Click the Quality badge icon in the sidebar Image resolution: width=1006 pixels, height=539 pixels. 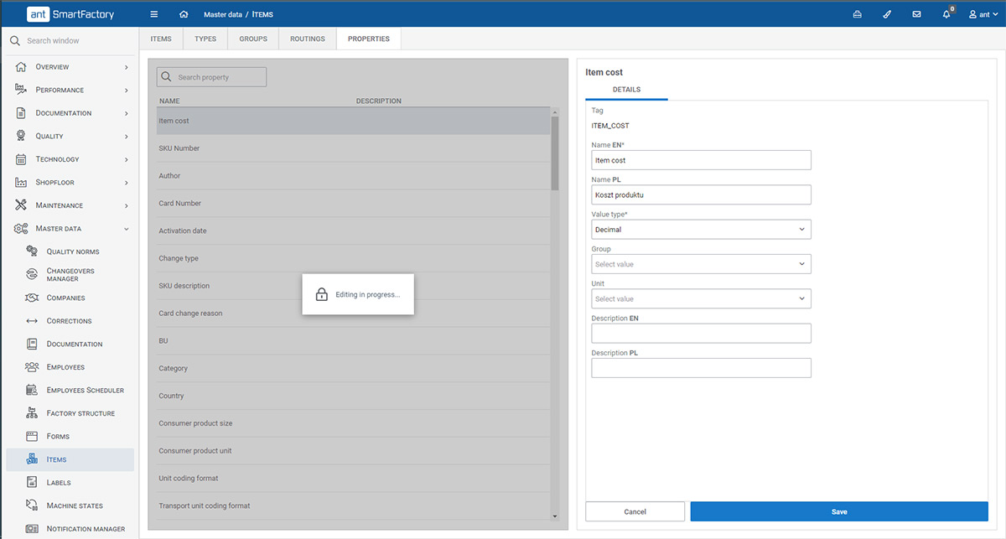pos(21,136)
